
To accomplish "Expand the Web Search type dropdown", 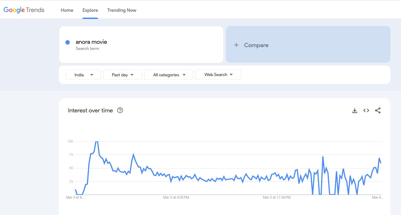I will click(218, 75).
